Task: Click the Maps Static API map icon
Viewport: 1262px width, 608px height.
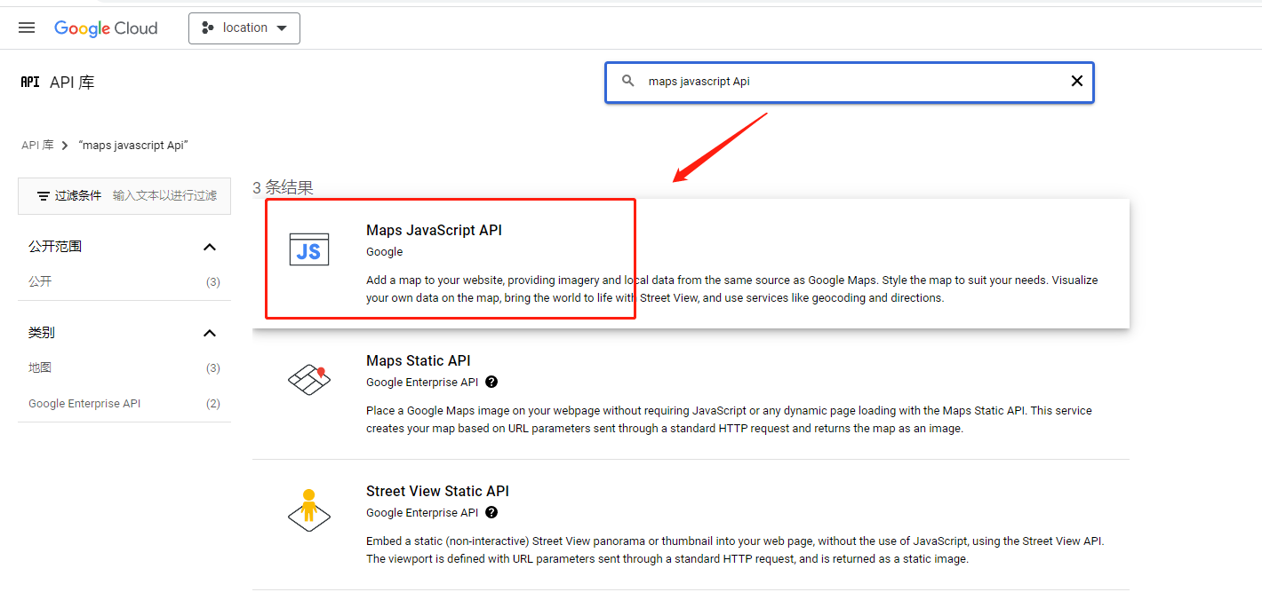Action: (308, 379)
